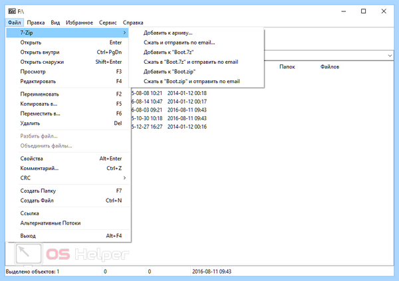Click status bar date 2016-08-11 09:43
This screenshot has height=281, width=399.
coord(211,272)
